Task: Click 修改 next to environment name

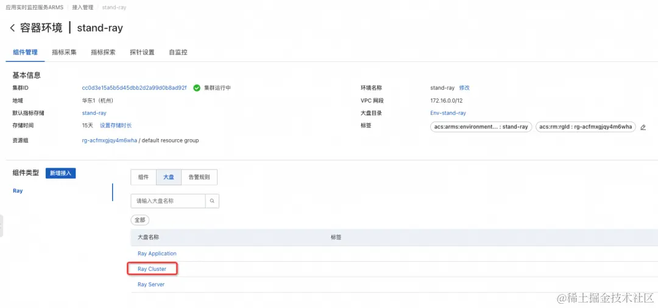Action: 464,88
